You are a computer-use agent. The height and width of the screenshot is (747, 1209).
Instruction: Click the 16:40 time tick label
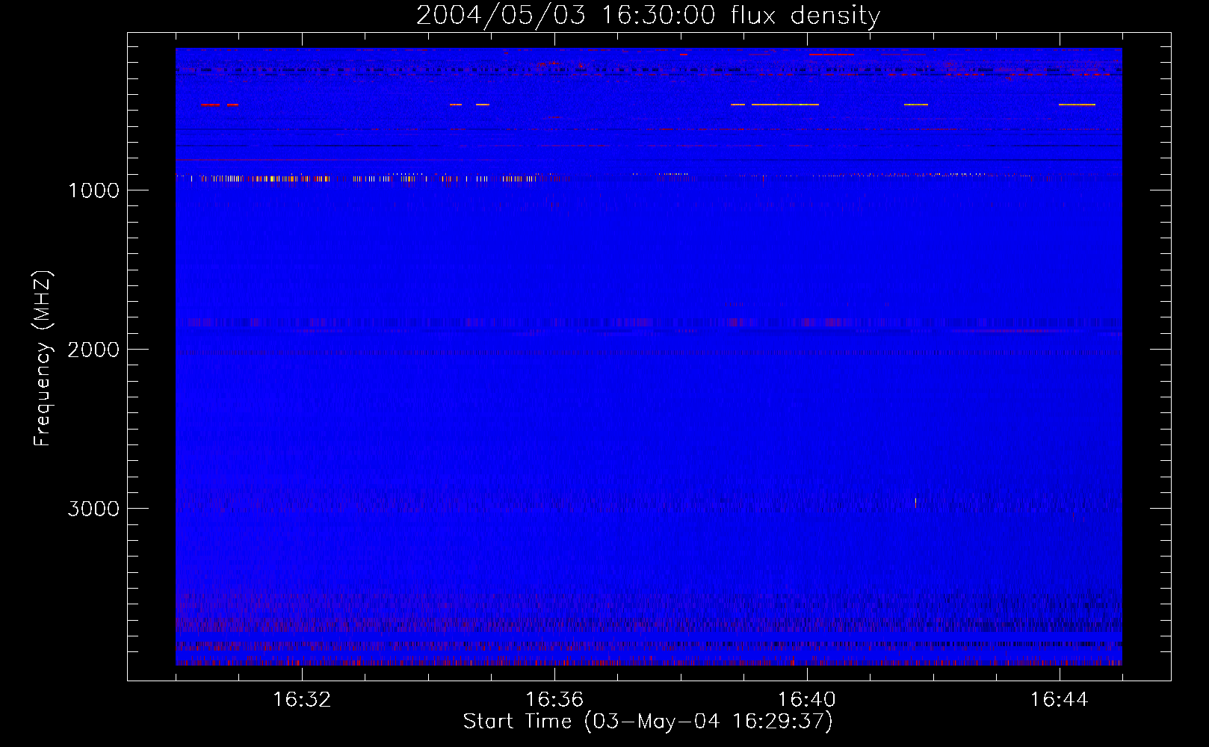tap(807, 700)
